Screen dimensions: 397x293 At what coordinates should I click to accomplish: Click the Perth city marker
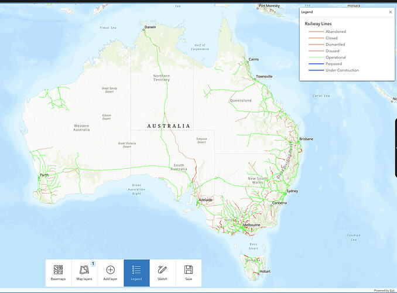click(39, 178)
